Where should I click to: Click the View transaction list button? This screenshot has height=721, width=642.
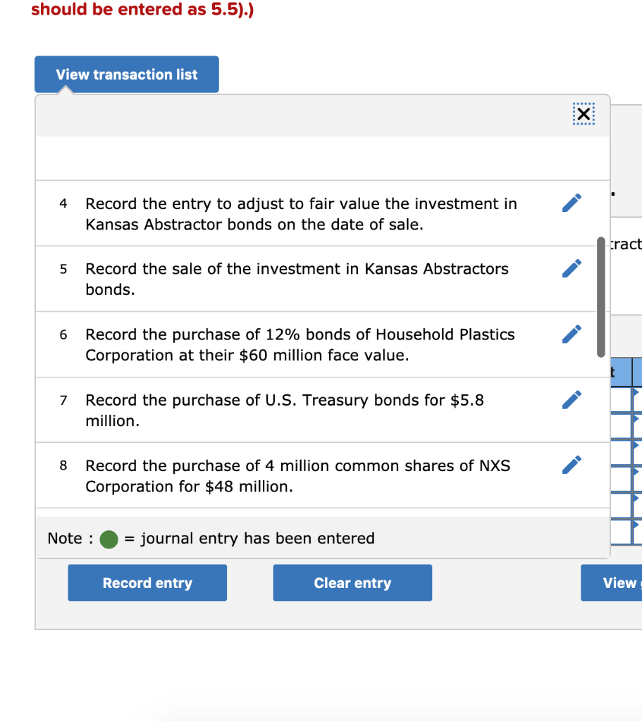tap(127, 75)
